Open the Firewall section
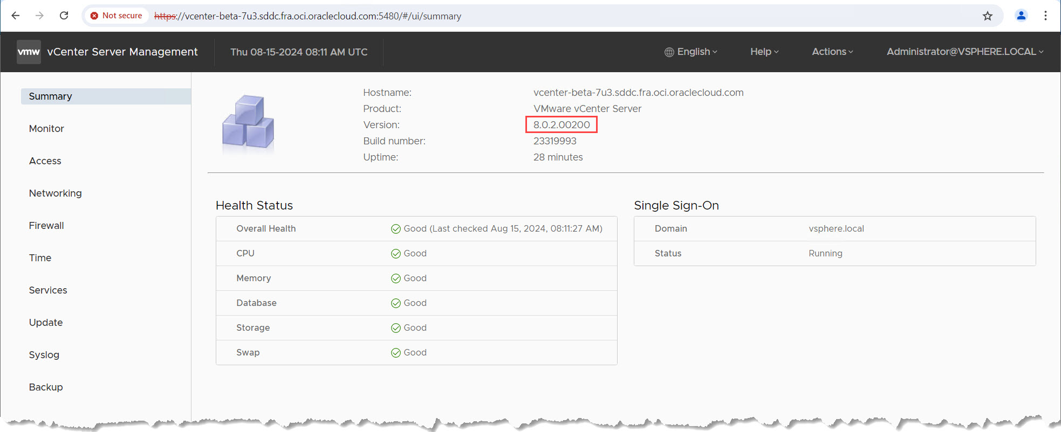Viewport: 1061px width, 432px height. 46,226
